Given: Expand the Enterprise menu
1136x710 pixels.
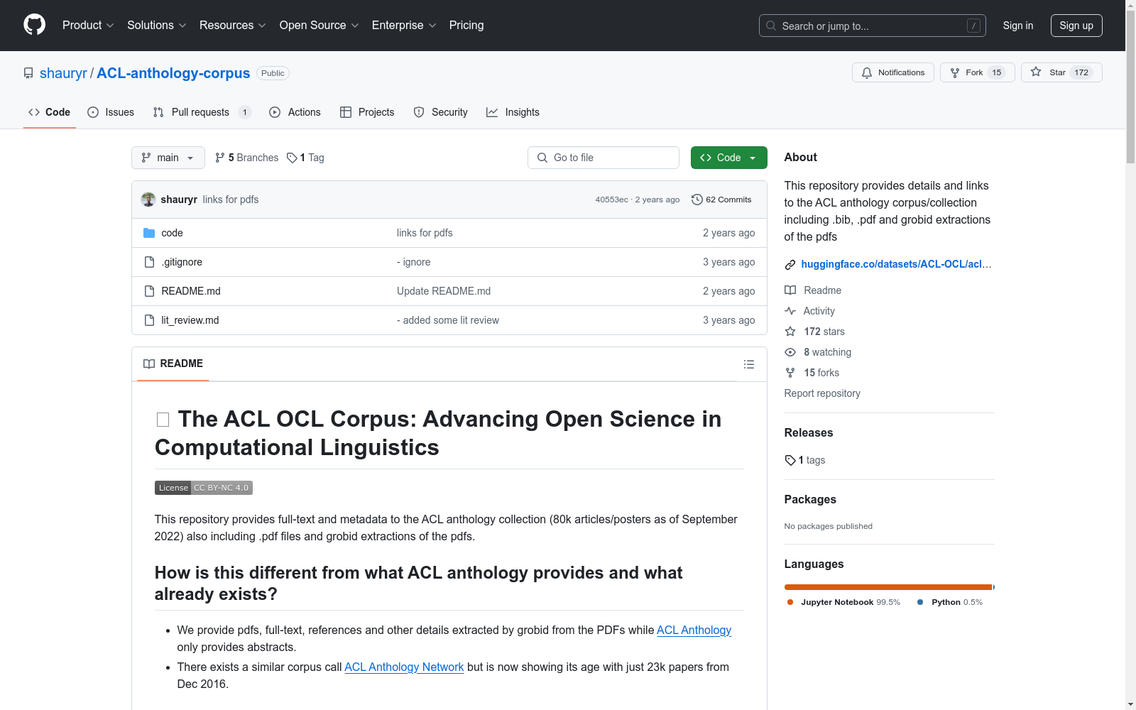Looking at the screenshot, I should point(404,26).
